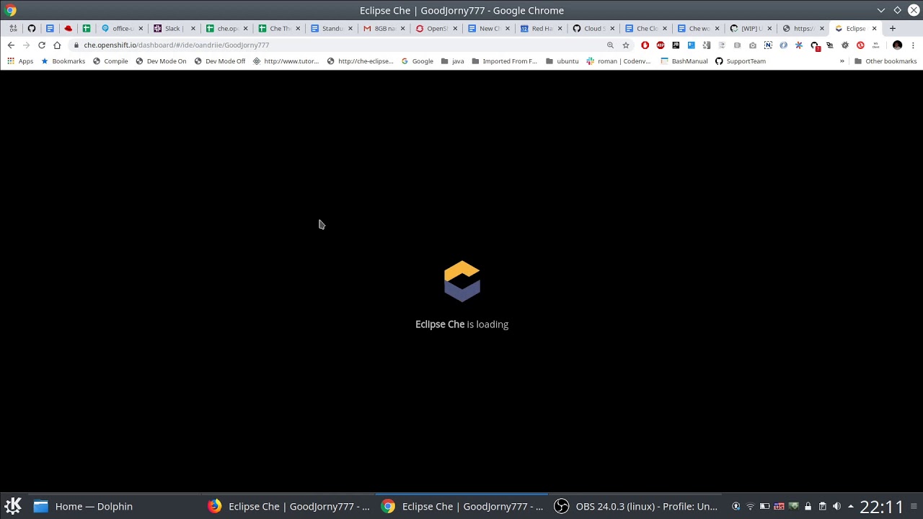Viewport: 923px width, 519px height.
Task: Open the first pinned settings-sliders tab
Action: [13, 28]
